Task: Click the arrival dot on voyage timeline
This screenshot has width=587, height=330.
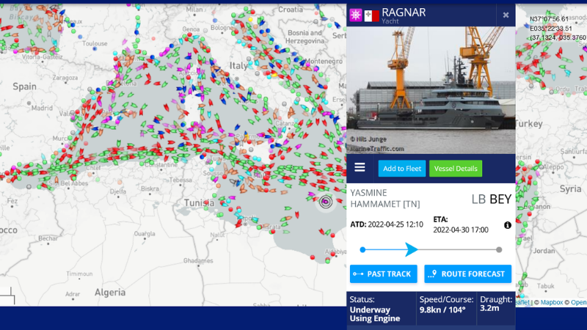Action: pyautogui.click(x=499, y=249)
